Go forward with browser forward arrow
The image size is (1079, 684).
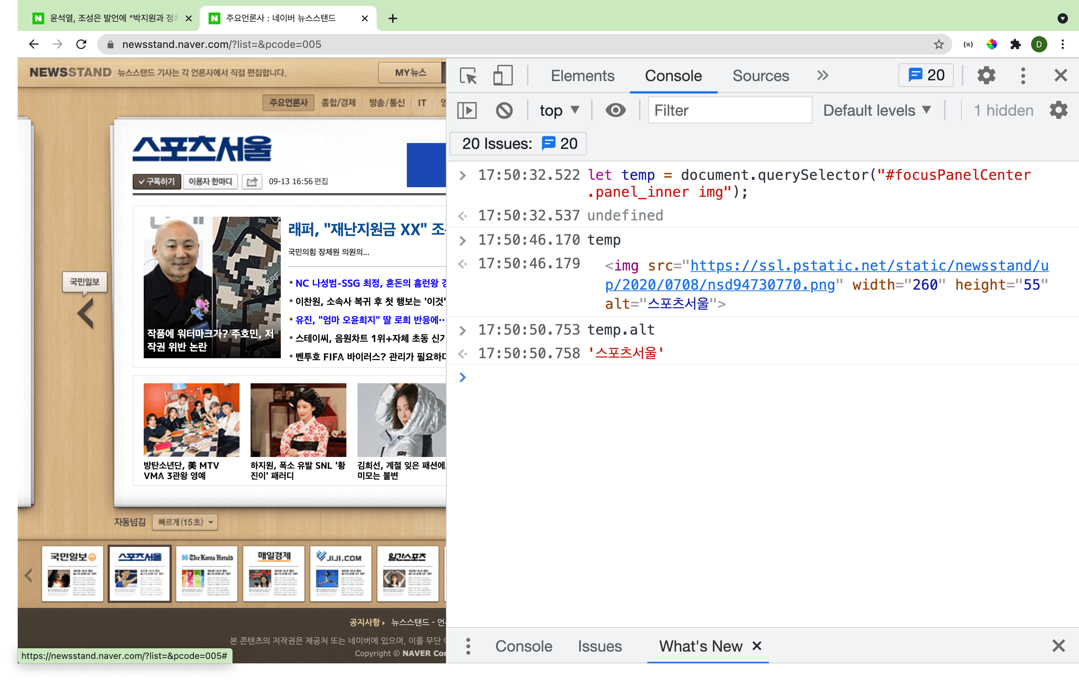coord(57,44)
